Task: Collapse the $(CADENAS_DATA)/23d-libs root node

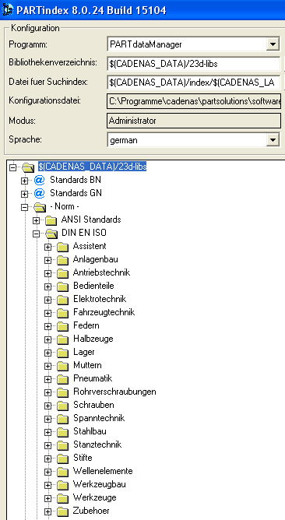Action: tap(12, 167)
